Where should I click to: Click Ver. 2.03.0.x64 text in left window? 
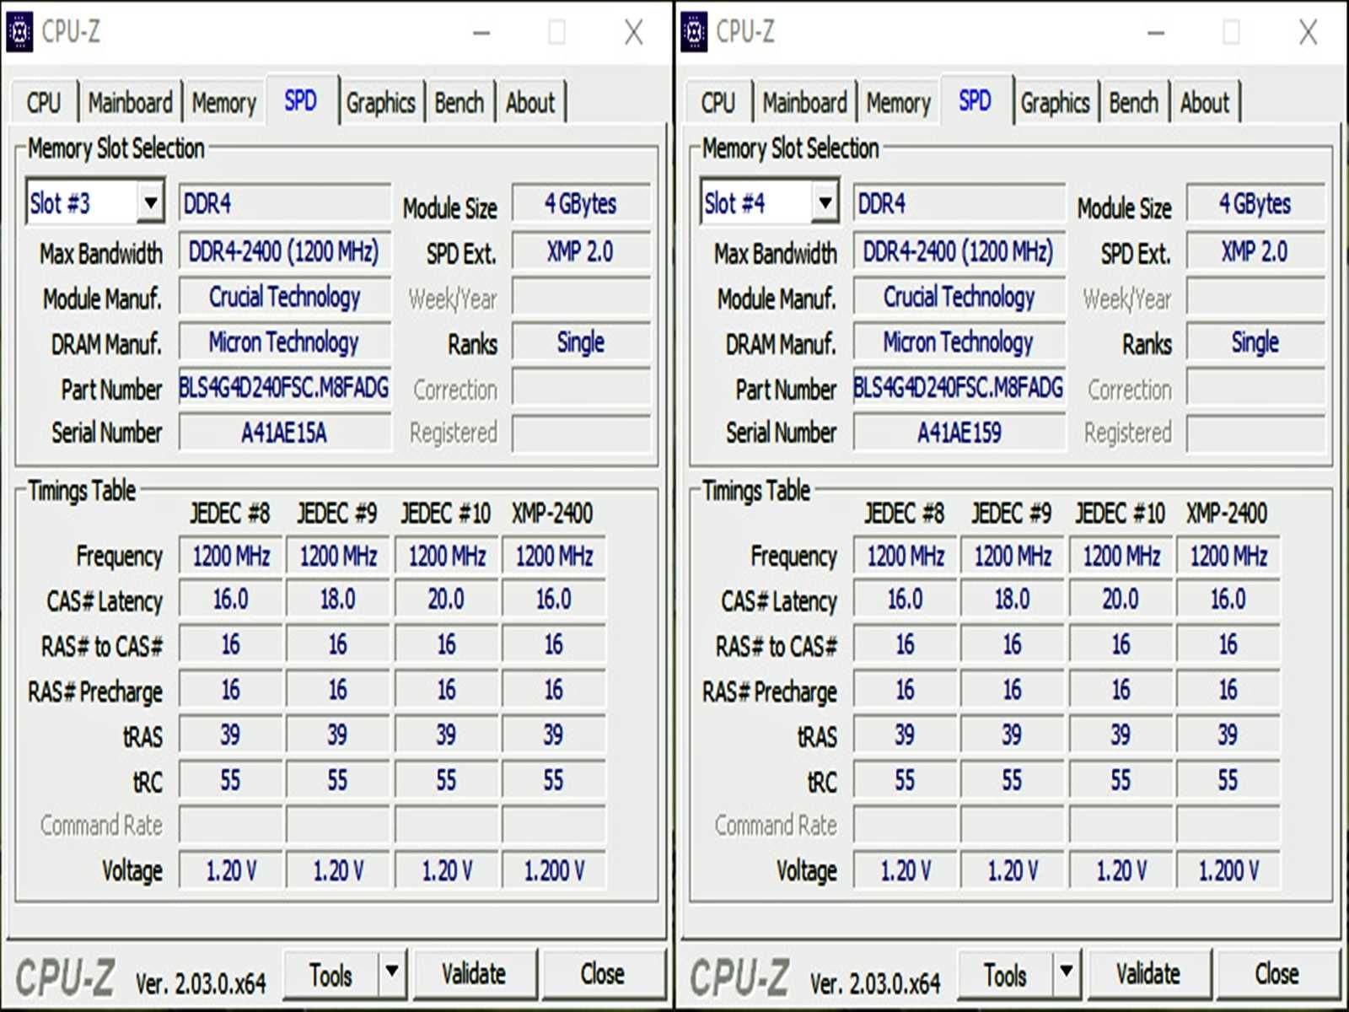point(201,983)
